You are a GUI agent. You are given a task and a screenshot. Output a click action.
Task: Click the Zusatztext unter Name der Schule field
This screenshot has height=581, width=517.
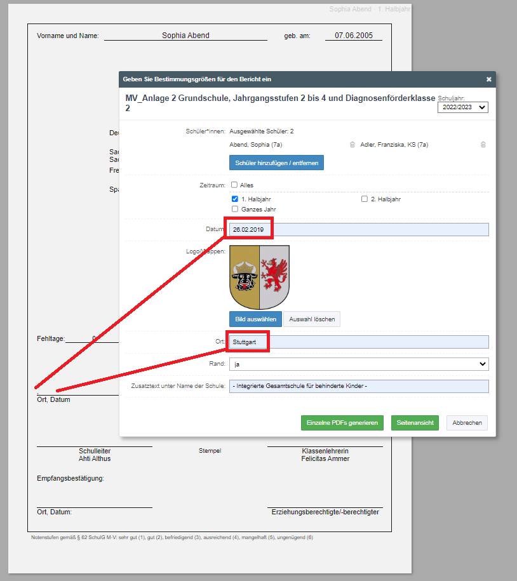click(x=358, y=386)
